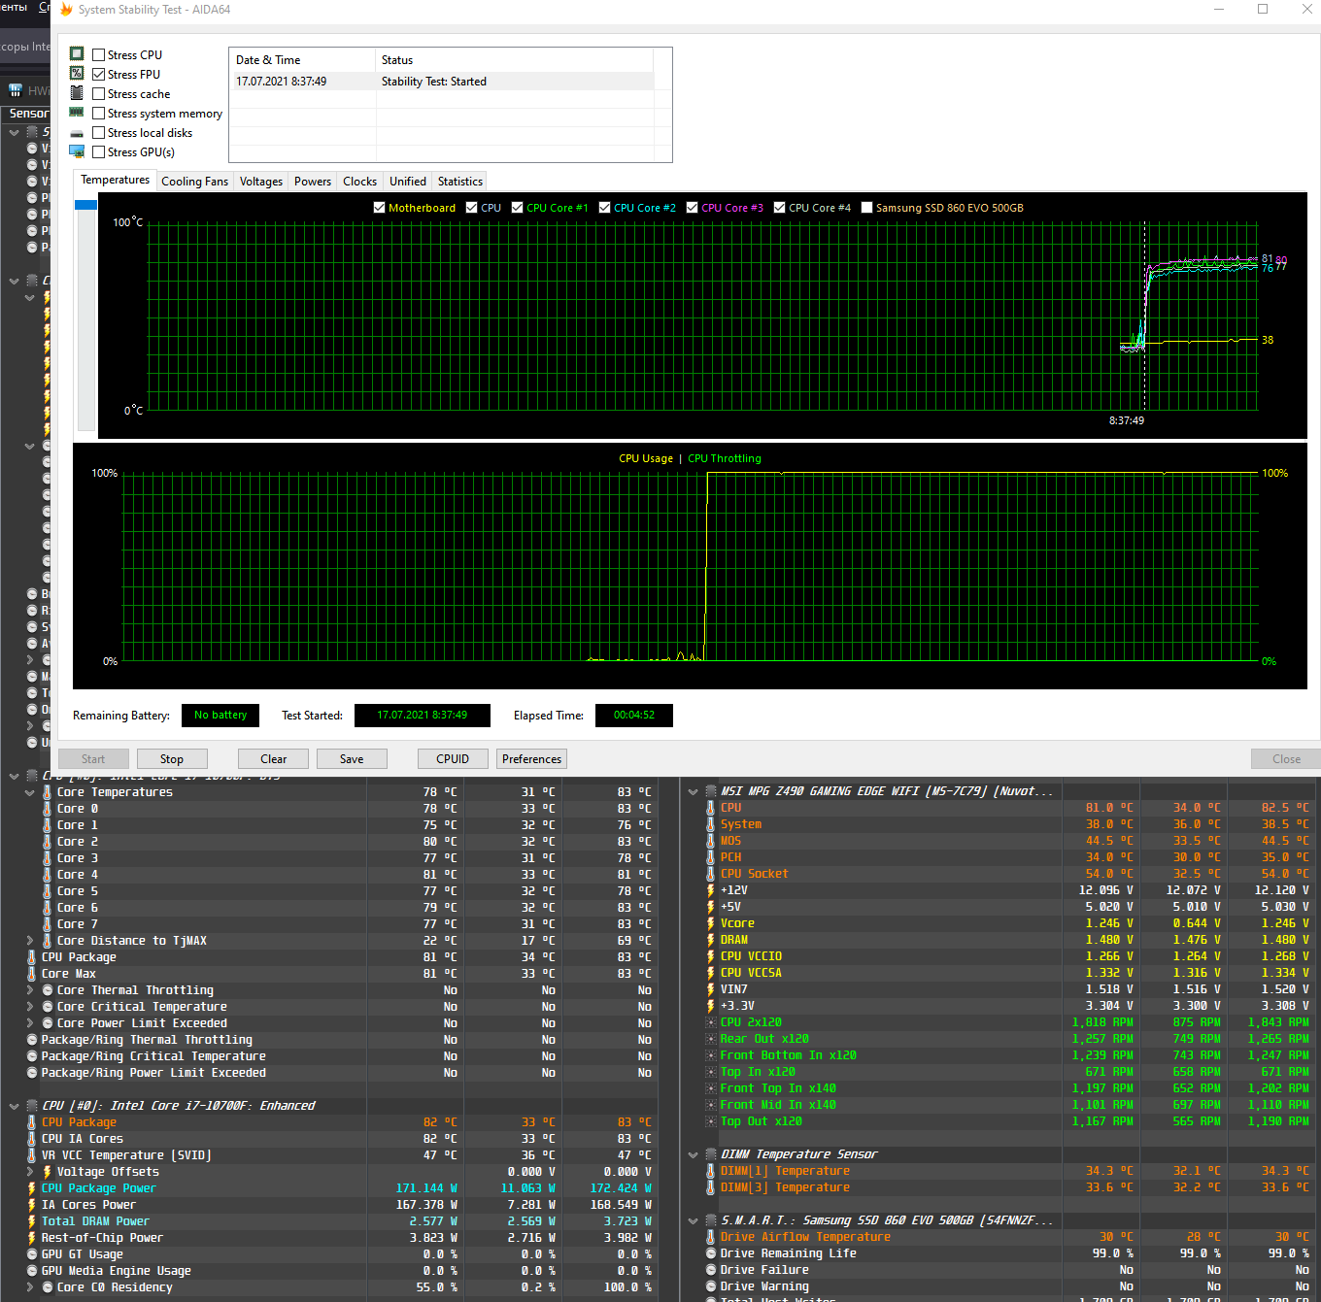
Task: Expand the Core Power Limit Exceeded row
Action: pyautogui.click(x=30, y=1023)
